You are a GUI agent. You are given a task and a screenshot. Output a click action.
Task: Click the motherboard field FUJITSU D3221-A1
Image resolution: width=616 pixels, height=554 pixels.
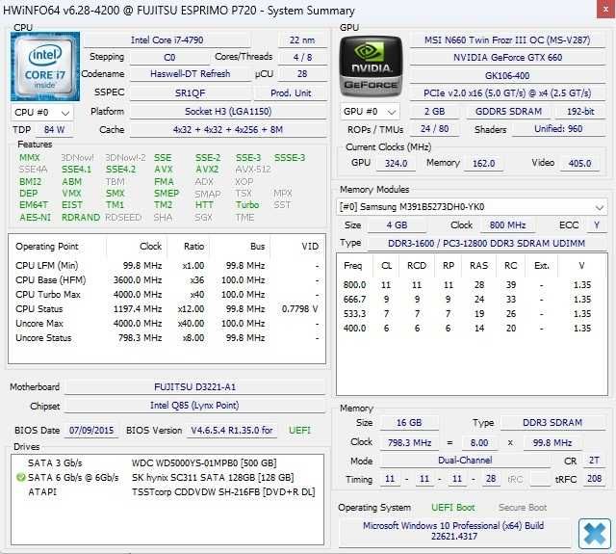tap(194, 387)
